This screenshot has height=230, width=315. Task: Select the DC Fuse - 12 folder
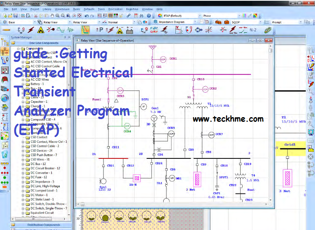tap(38, 177)
